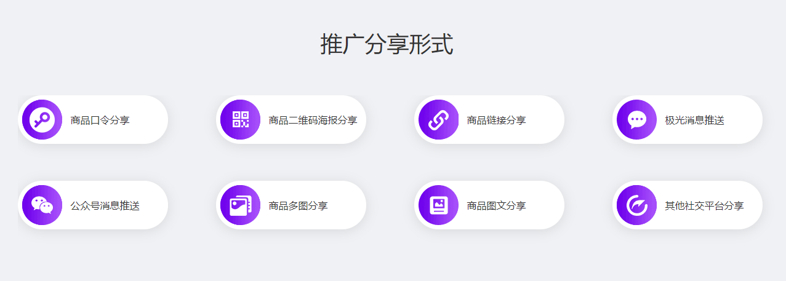Click the white pill card for 其他社交平台分享
This screenshot has height=281, width=786.
[688, 205]
